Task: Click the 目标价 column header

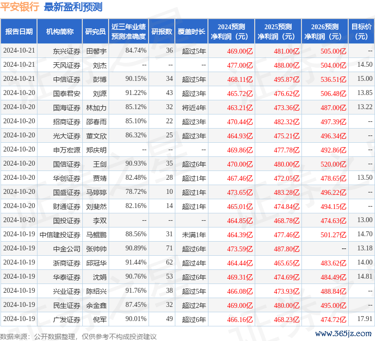Action: tap(361, 32)
